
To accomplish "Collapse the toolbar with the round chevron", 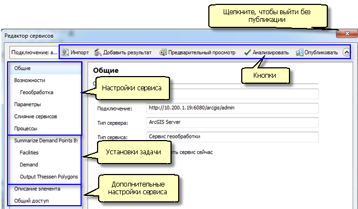I will [346, 53].
